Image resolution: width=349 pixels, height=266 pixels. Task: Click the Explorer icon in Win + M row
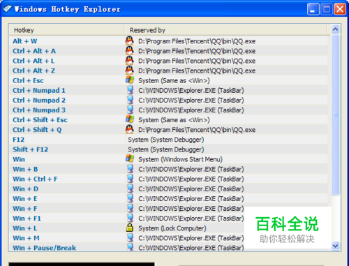click(131, 237)
